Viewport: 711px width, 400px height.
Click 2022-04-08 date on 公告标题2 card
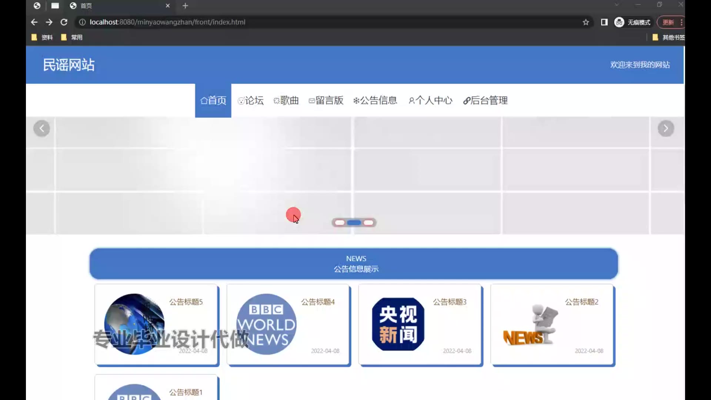coord(589,351)
